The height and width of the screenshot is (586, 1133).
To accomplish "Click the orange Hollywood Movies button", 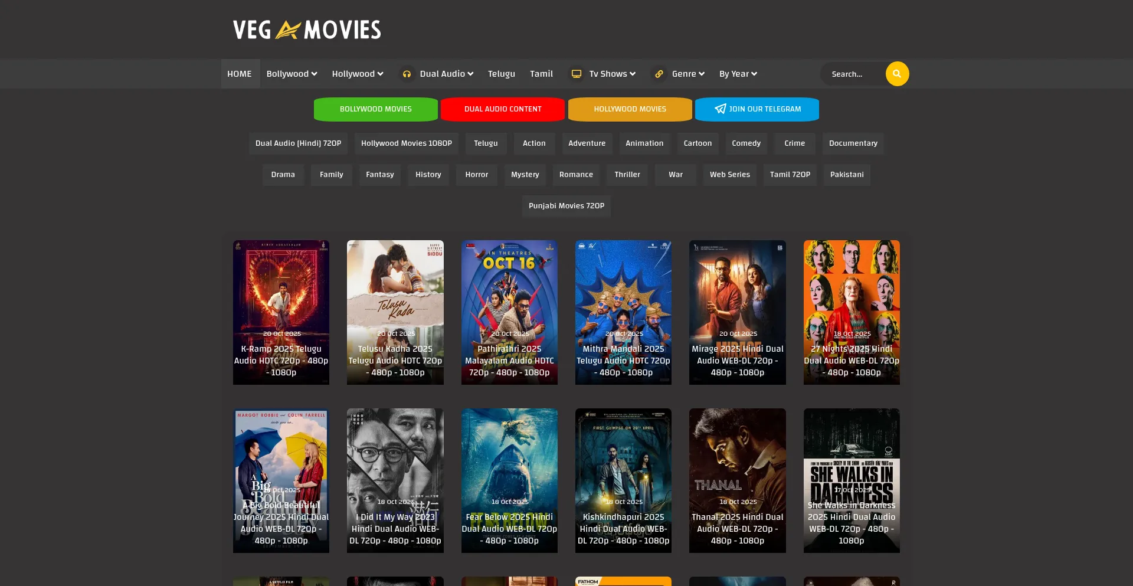I will coord(630,109).
